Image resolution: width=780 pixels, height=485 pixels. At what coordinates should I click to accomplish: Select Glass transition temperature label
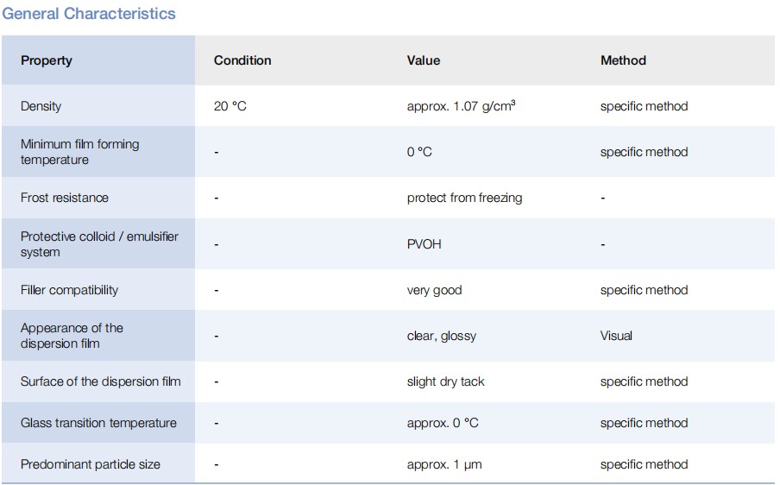pos(98,423)
